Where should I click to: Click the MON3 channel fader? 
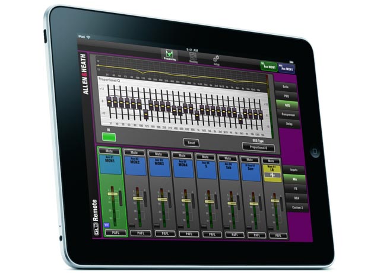(162, 199)
